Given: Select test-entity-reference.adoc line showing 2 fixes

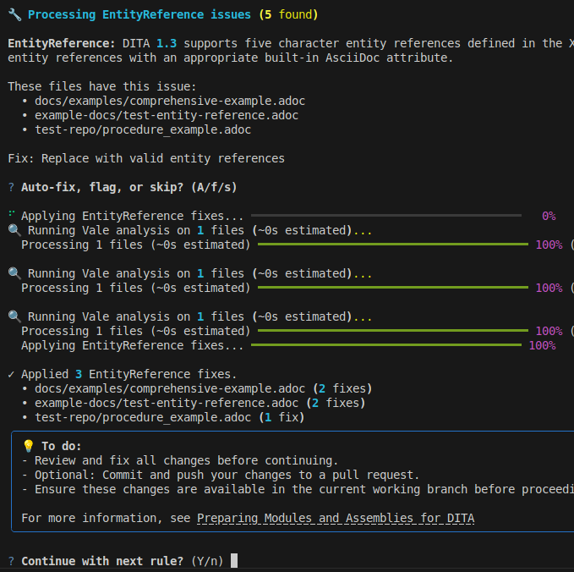Looking at the screenshot, I should [x=200, y=403].
